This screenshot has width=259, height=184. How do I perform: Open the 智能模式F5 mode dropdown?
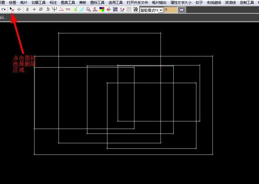click(x=152, y=10)
